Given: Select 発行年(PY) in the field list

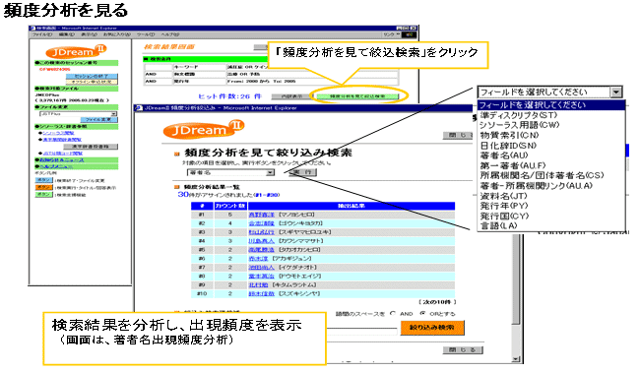Looking at the screenshot, I should [x=504, y=206].
